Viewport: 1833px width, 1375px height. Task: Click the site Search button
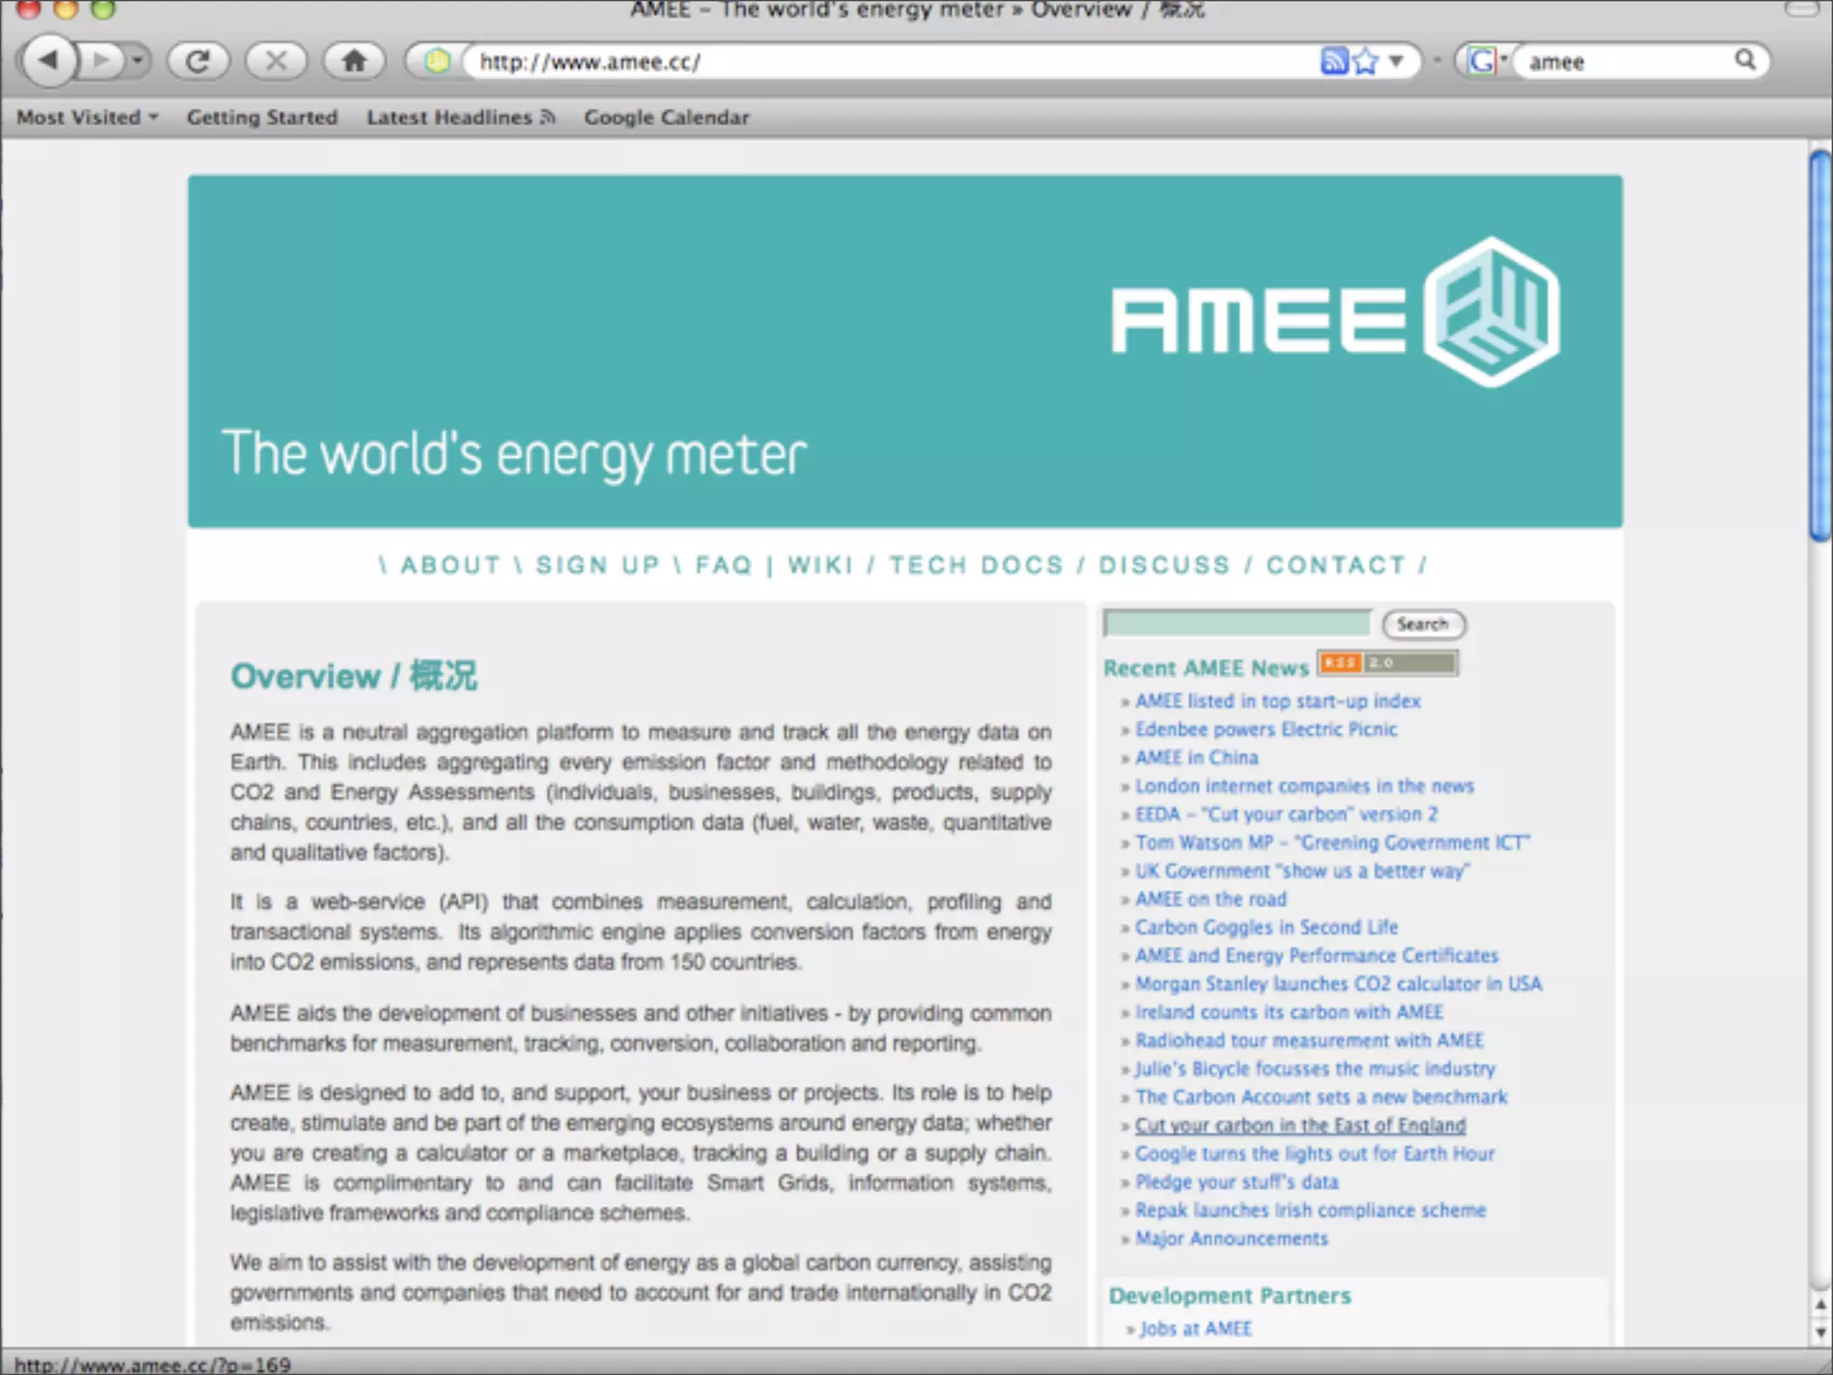(x=1422, y=624)
